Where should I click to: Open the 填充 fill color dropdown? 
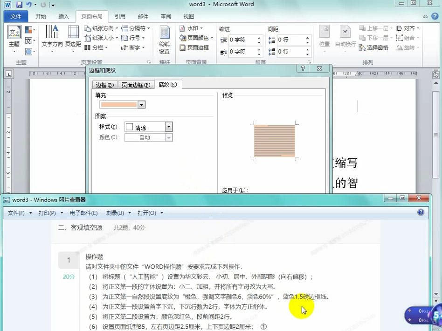pos(142,105)
